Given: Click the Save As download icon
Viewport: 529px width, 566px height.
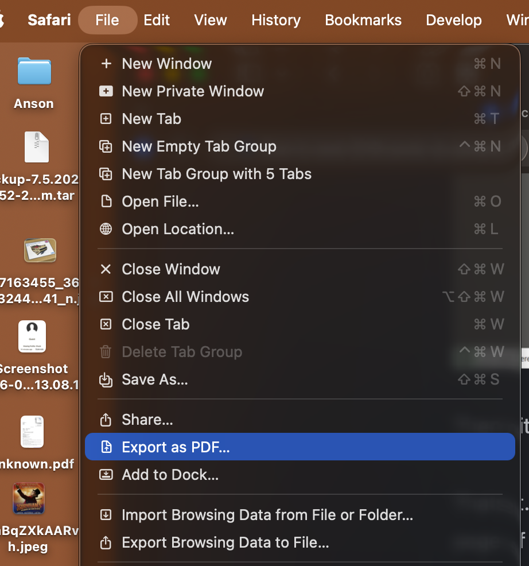Looking at the screenshot, I should pyautogui.click(x=106, y=379).
